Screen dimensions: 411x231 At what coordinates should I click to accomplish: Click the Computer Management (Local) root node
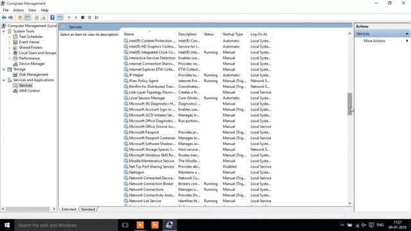[32, 26]
